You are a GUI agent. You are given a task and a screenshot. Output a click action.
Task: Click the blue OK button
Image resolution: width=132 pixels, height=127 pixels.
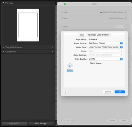120,92
